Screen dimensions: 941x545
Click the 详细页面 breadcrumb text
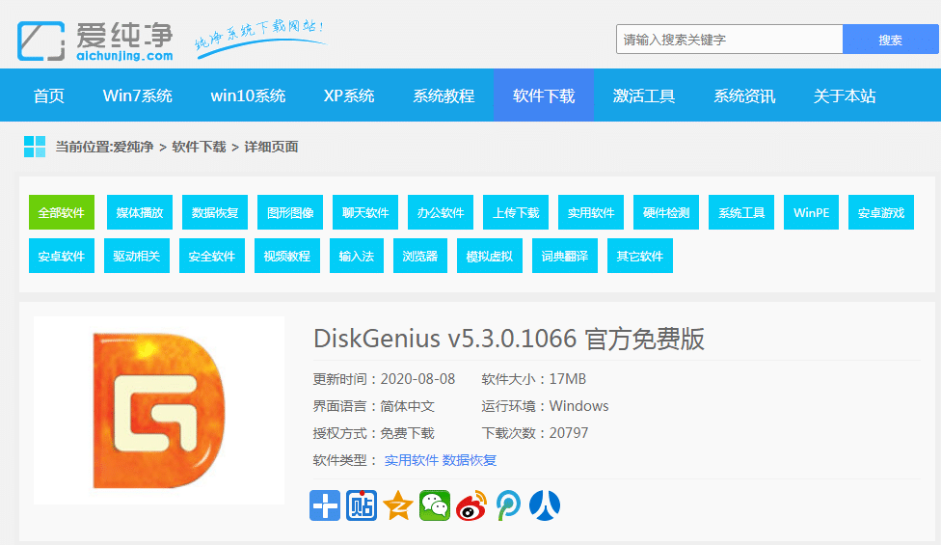pos(271,147)
